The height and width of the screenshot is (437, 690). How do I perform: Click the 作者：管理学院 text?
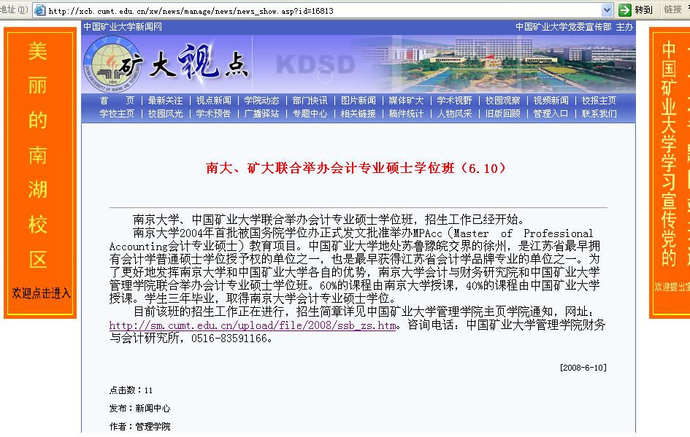139,427
